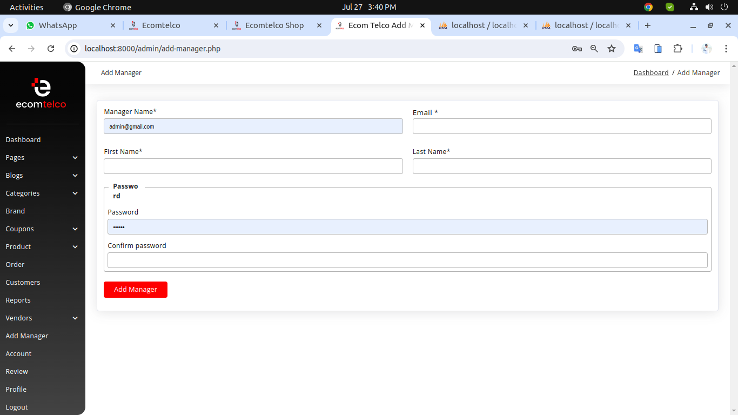Focus the Confirm password field
738x415 pixels.
[x=407, y=260]
